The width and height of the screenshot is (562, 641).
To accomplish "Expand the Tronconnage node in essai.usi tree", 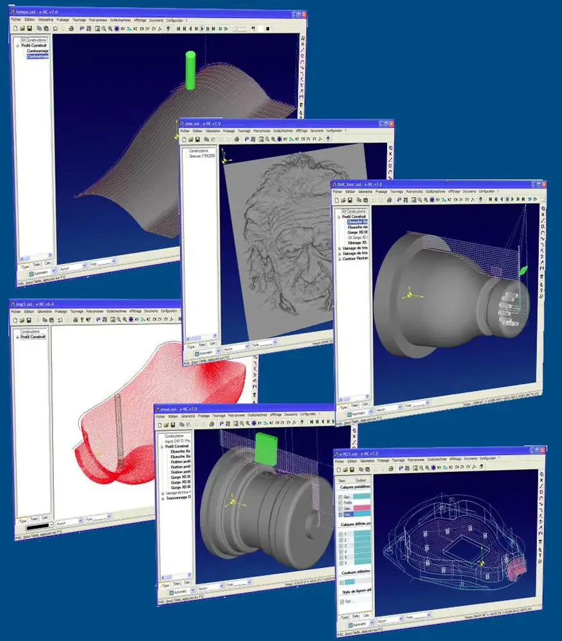I will pos(163,498).
